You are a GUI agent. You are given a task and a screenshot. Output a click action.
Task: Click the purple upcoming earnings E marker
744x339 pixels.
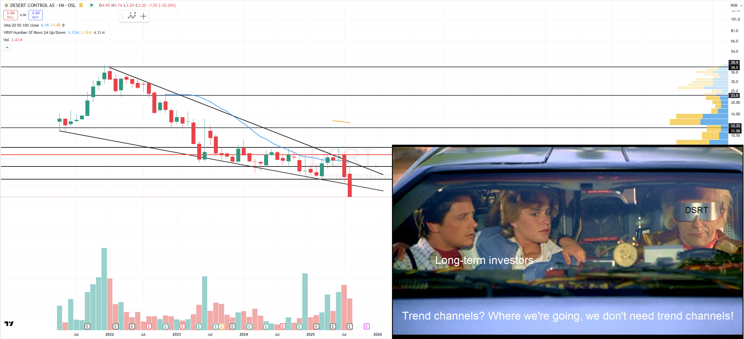pos(367,326)
